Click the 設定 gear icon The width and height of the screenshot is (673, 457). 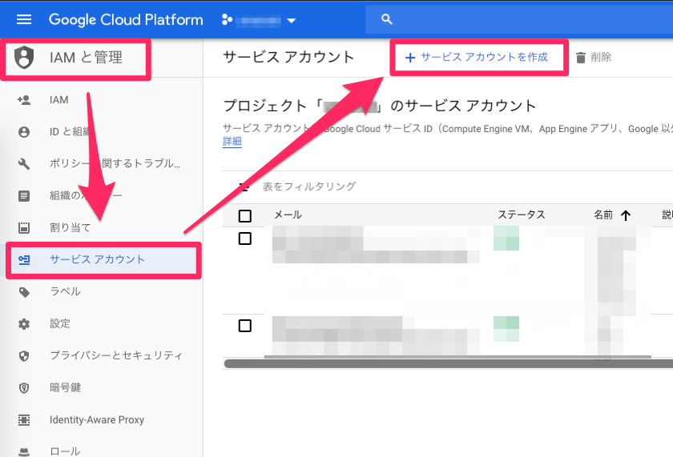click(x=24, y=323)
